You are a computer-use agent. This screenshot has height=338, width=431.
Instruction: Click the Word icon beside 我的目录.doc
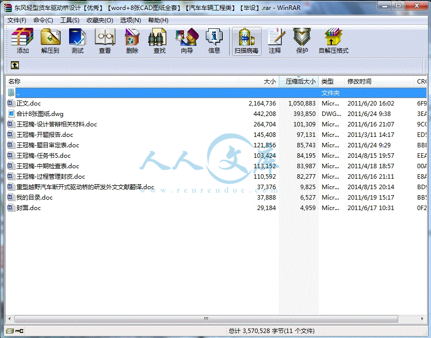[11, 197]
